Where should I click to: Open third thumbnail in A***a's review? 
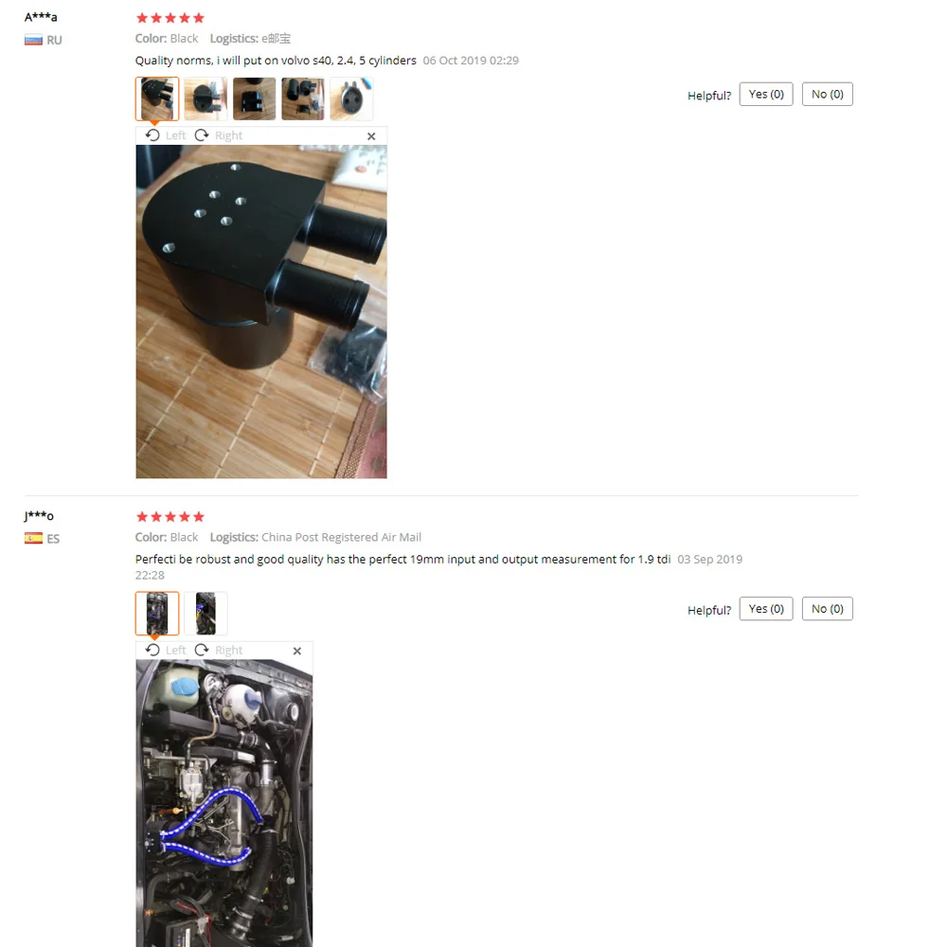254,98
